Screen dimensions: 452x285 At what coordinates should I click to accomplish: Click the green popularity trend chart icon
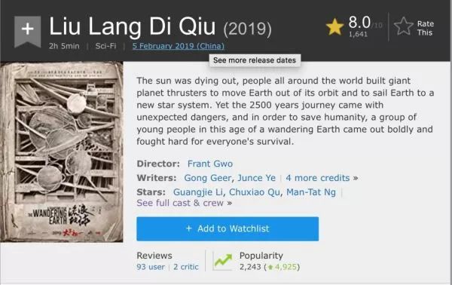222,262
